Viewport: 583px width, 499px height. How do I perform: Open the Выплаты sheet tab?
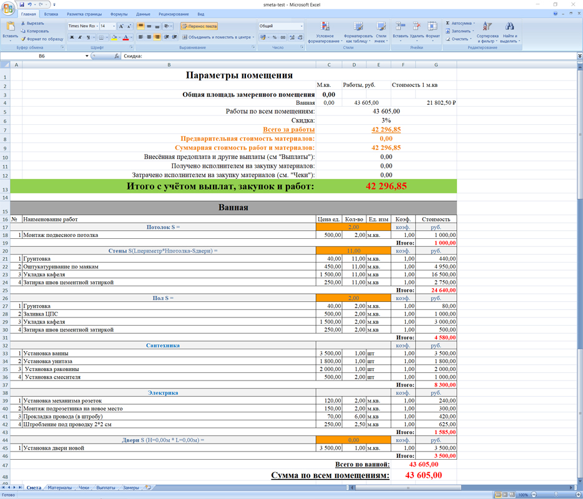coord(105,488)
